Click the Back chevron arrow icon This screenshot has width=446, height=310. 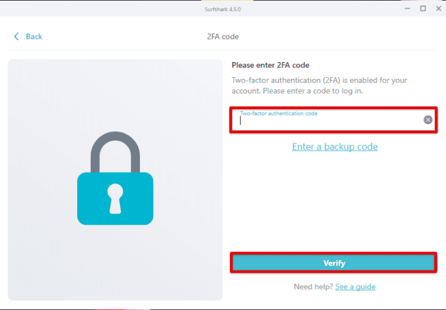(x=16, y=37)
